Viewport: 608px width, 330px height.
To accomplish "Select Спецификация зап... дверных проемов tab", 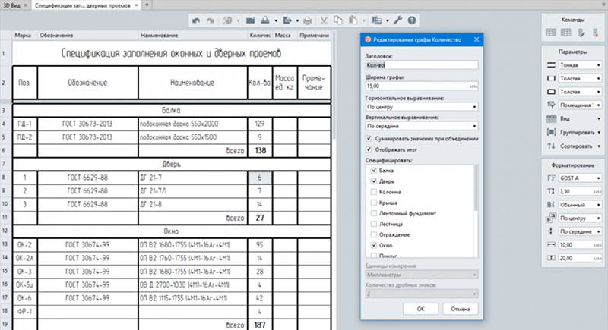I will 82,5.
